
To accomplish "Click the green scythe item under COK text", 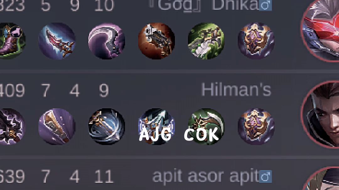I will 206,126.
